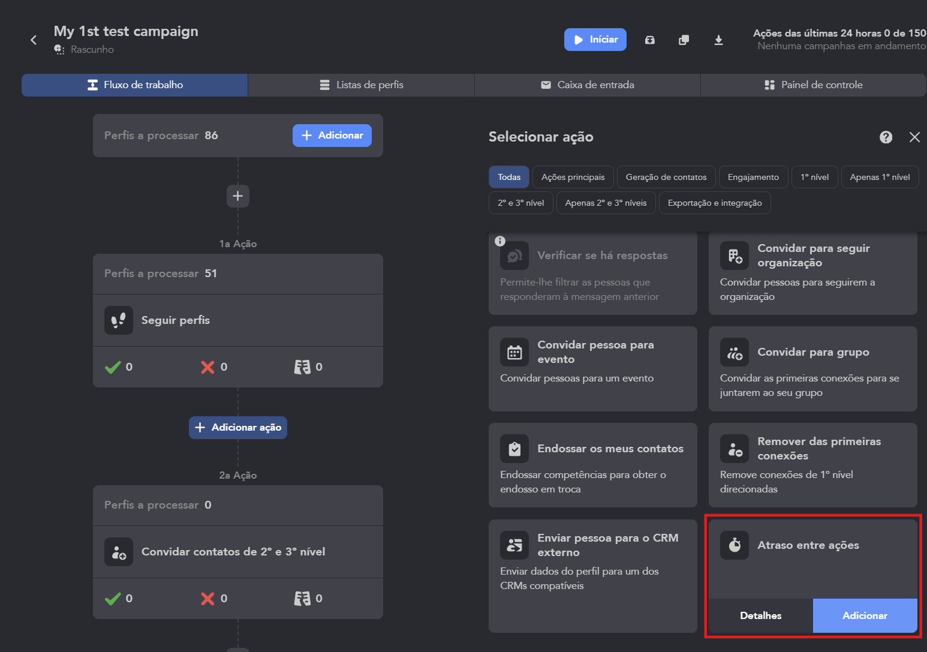Select Remover das primeiras conexões title
This screenshot has width=927, height=652.
tap(819, 449)
